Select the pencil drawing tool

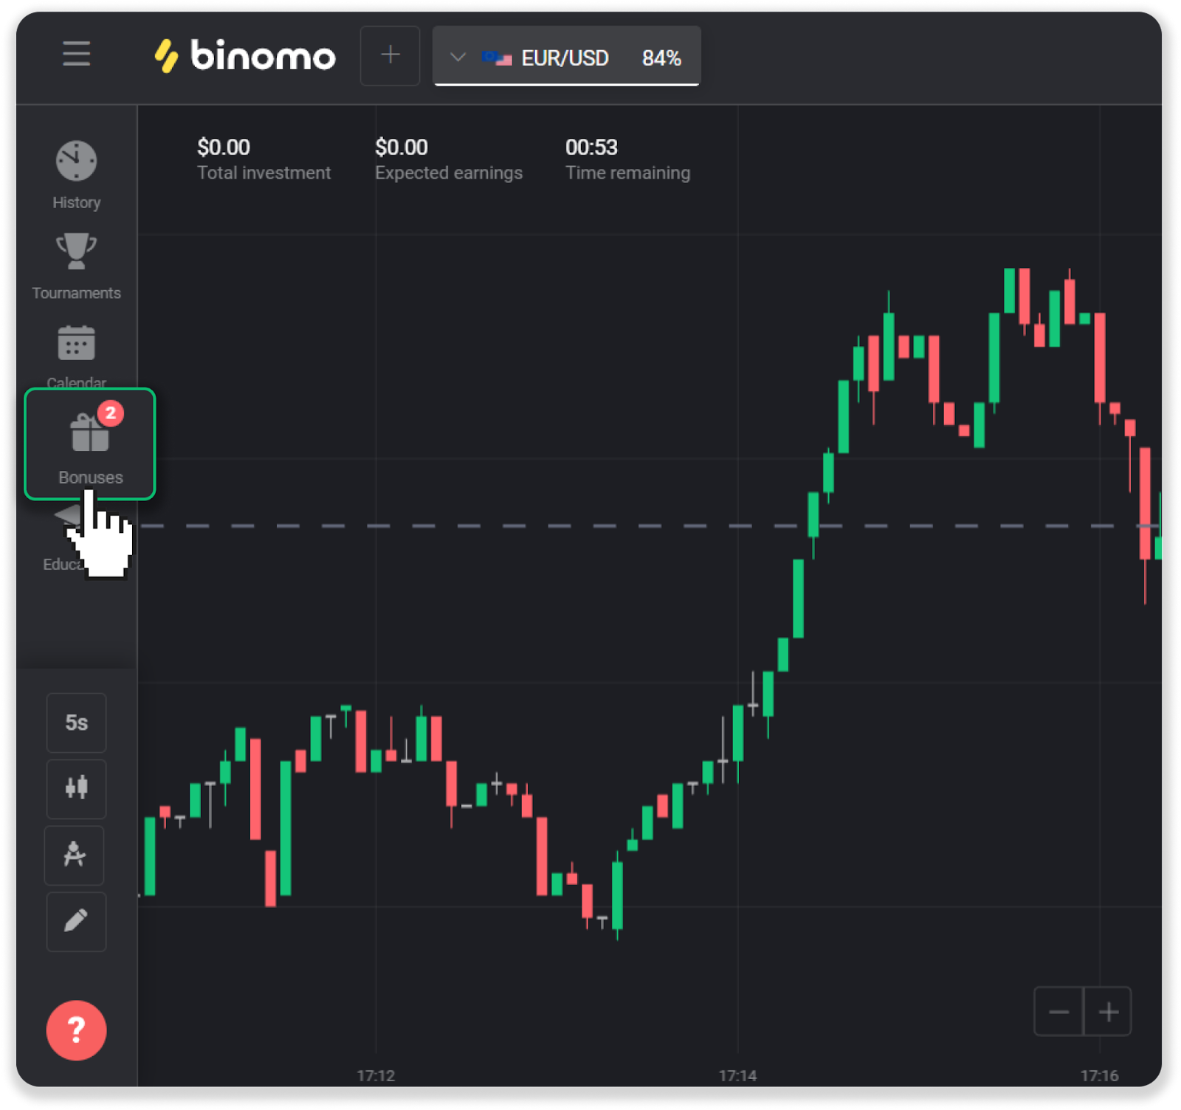click(x=76, y=921)
